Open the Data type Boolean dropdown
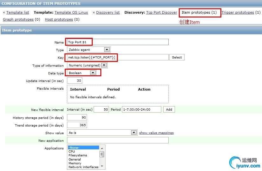This screenshot has width=262, height=171. (x=82, y=73)
